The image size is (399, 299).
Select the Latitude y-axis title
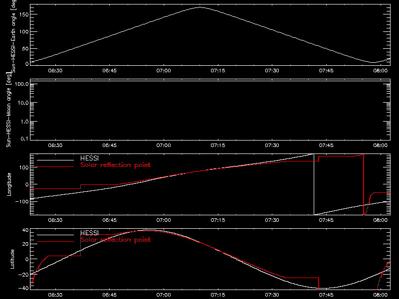(x=12, y=259)
